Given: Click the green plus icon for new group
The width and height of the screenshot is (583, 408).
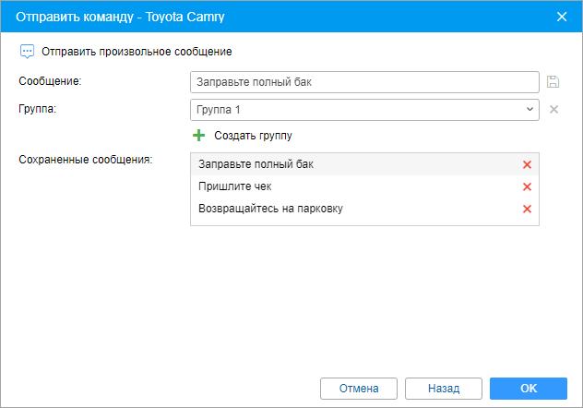Looking at the screenshot, I should pos(198,136).
